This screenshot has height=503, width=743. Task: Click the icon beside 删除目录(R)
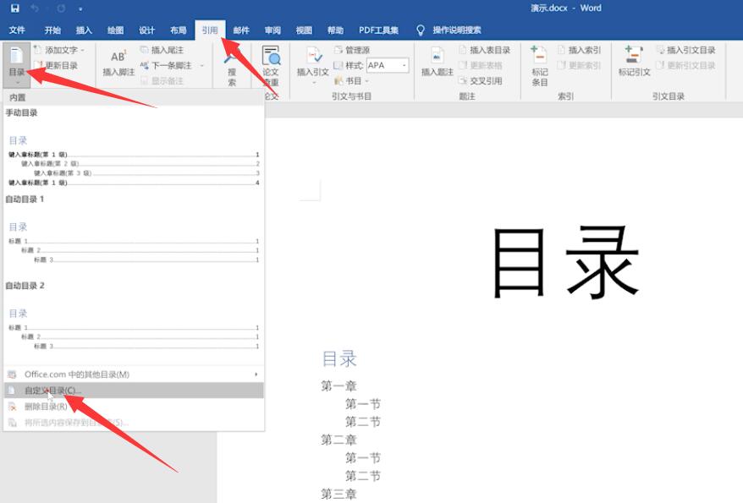tap(13, 407)
